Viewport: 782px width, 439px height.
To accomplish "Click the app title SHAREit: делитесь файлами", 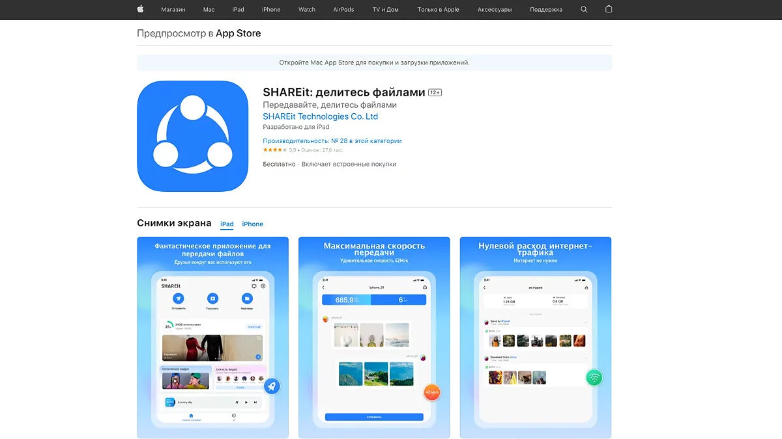I will [x=344, y=92].
